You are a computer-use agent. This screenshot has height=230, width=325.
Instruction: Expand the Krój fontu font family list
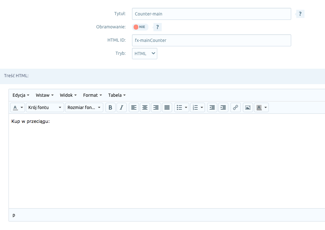(x=45, y=107)
